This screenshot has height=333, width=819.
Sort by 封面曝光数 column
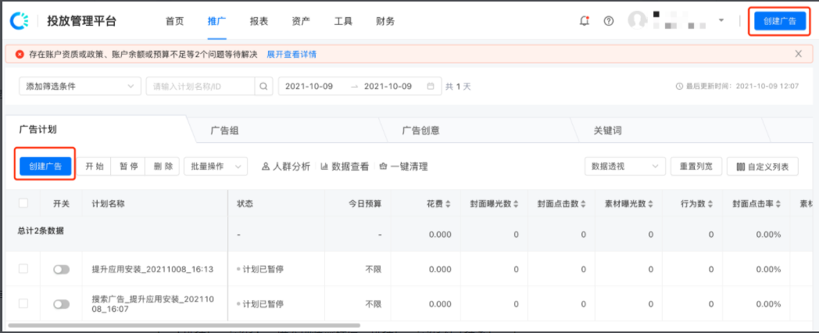516,204
